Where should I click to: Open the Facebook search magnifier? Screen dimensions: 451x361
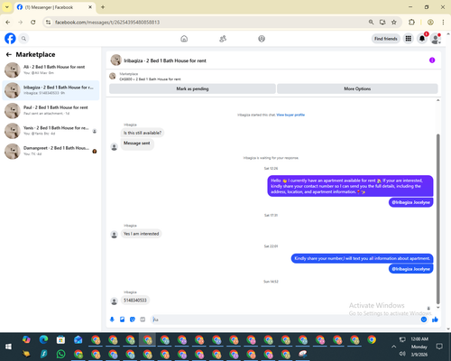coord(23,39)
